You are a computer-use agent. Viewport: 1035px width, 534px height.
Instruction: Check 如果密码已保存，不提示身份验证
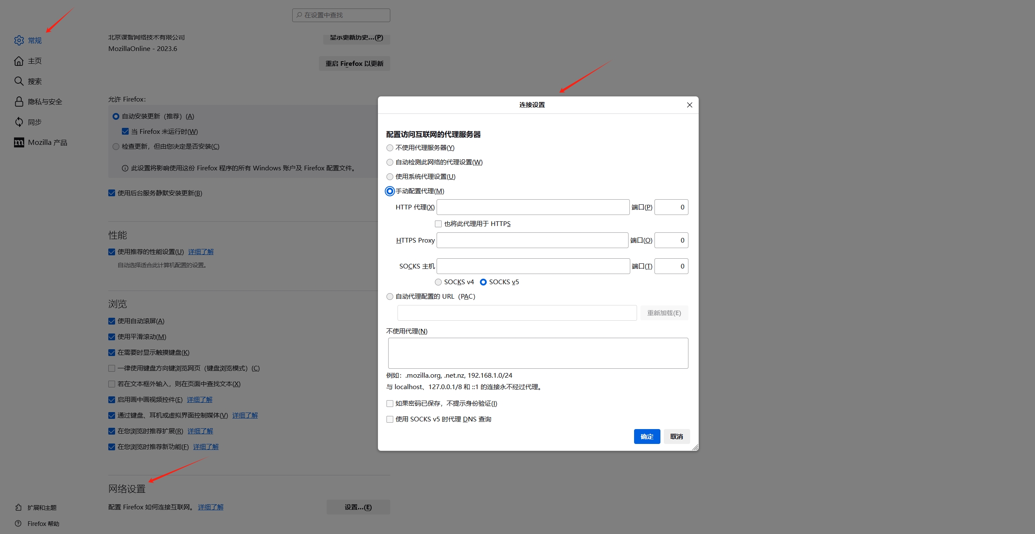pos(389,403)
